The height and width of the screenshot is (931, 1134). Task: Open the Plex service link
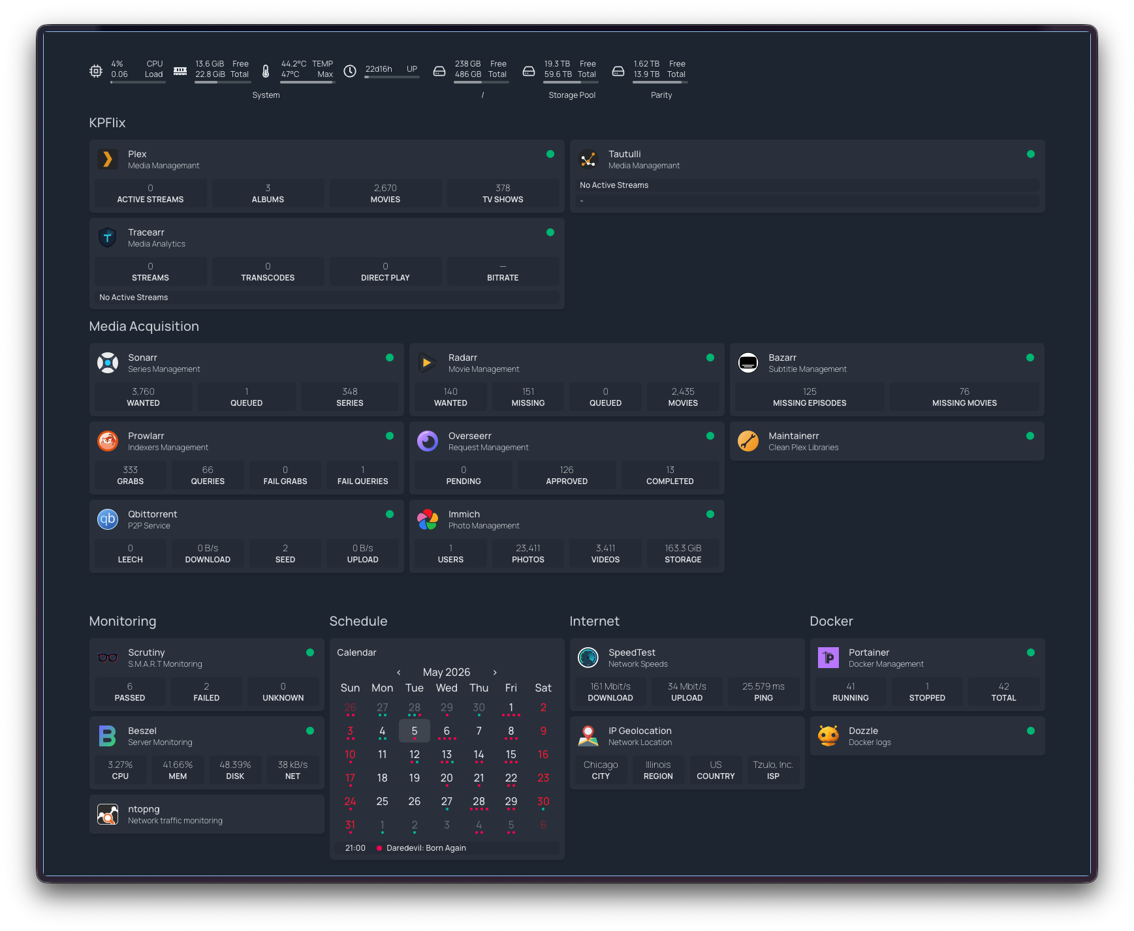(137, 154)
